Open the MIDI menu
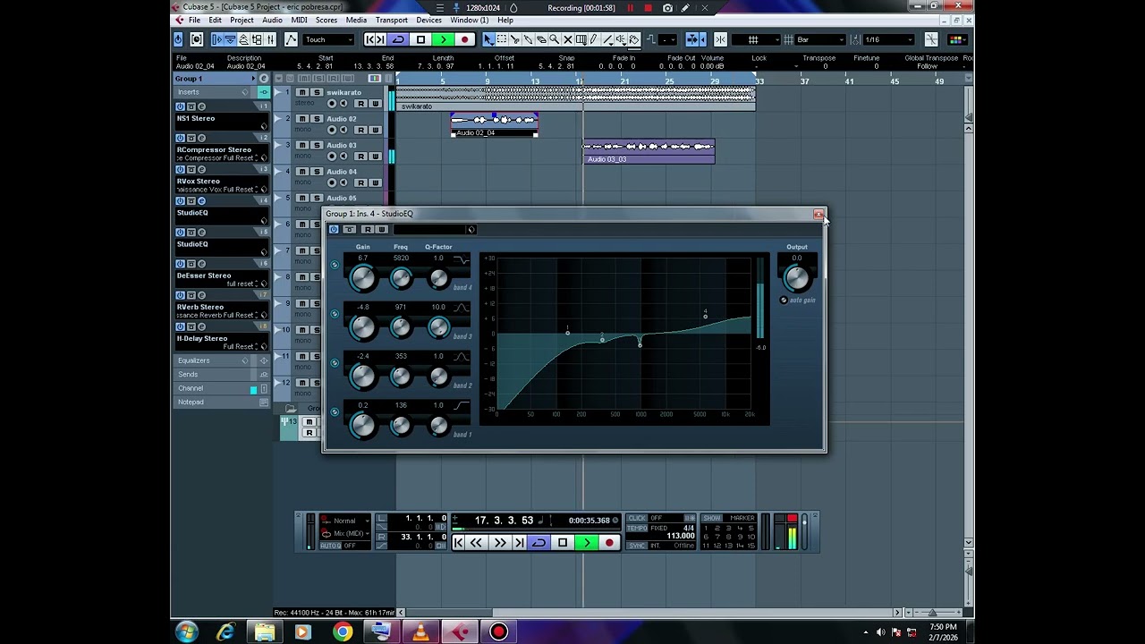The image size is (1145, 644). click(x=299, y=20)
